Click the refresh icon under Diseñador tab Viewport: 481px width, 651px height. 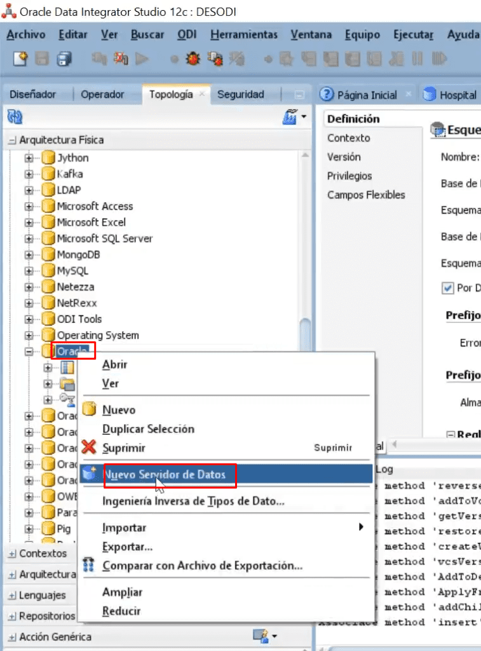click(x=15, y=117)
